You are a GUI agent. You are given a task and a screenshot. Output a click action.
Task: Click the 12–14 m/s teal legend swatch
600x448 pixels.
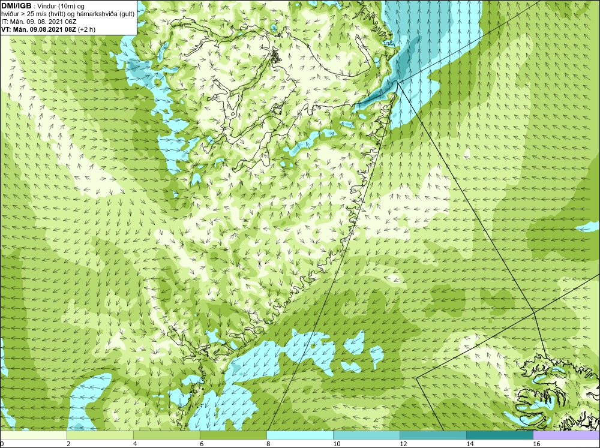[x=433, y=435]
